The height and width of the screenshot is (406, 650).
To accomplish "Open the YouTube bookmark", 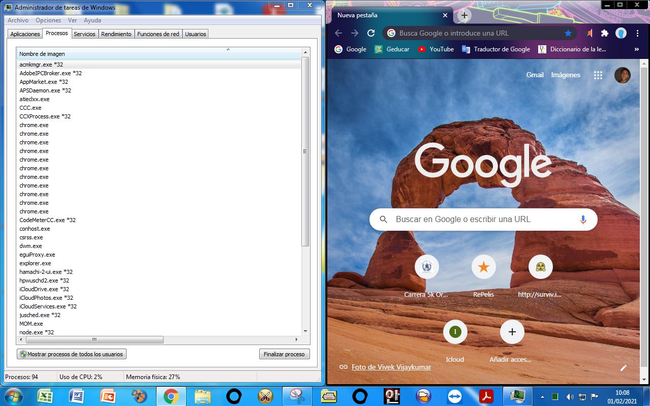I will coord(436,49).
